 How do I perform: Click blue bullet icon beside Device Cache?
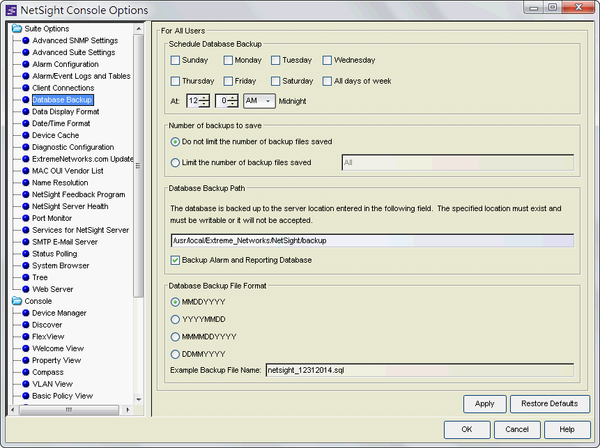pyautogui.click(x=26, y=135)
